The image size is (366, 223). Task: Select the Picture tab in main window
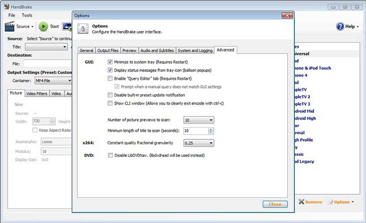click(16, 93)
